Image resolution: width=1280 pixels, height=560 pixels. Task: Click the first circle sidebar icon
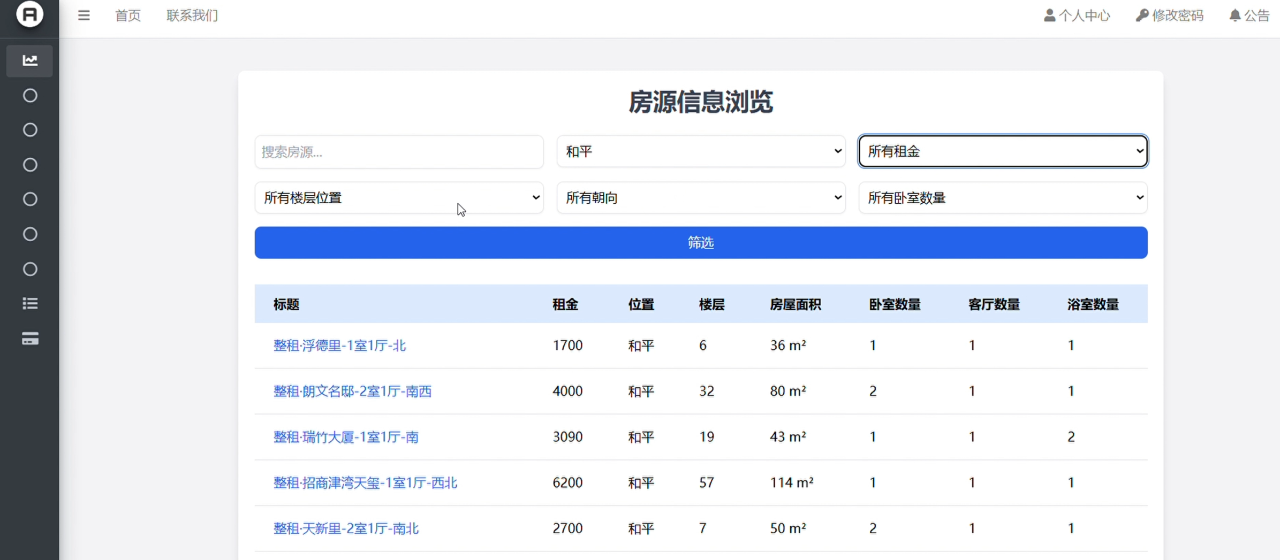(30, 96)
